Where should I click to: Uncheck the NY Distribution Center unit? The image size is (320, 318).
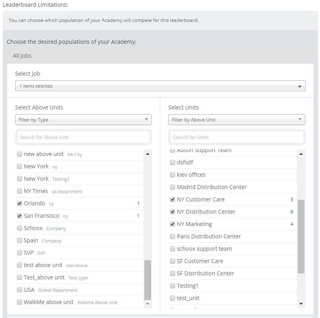point(173,212)
